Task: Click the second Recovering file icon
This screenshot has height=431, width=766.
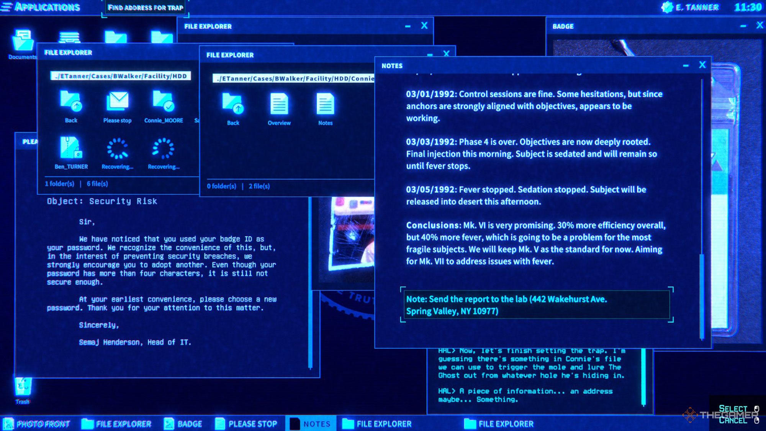Action: pos(164,153)
